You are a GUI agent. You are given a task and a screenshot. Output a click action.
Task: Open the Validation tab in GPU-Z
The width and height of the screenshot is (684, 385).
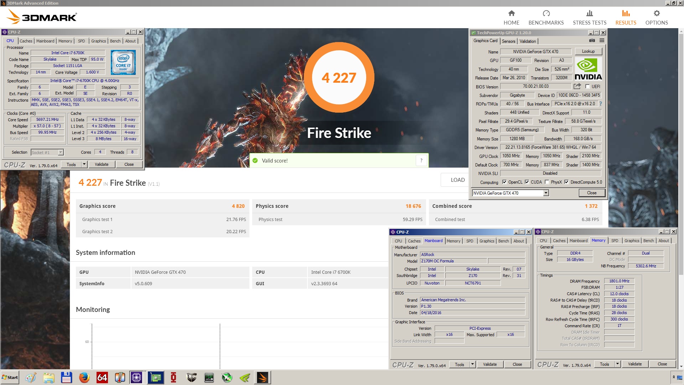tap(528, 41)
